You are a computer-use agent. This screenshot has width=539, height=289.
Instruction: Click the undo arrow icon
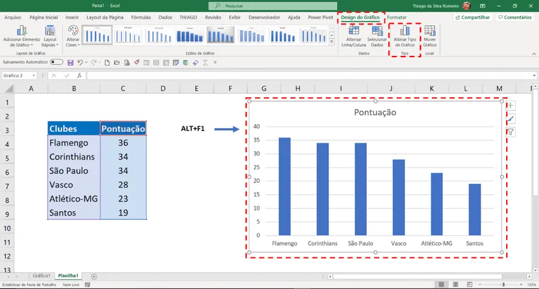coord(80,63)
